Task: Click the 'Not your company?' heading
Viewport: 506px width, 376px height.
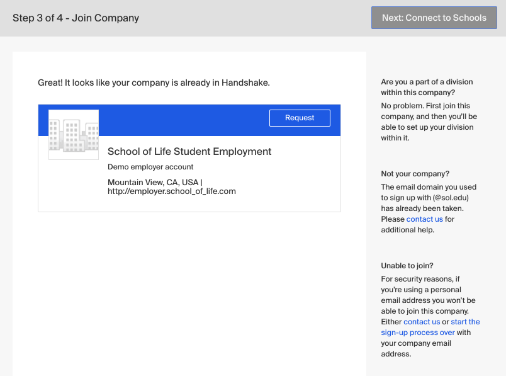Action: (x=415, y=174)
